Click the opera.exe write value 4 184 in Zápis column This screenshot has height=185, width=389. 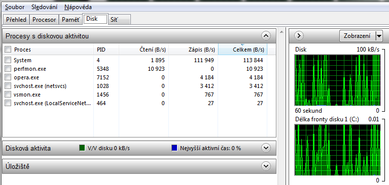(x=206, y=77)
